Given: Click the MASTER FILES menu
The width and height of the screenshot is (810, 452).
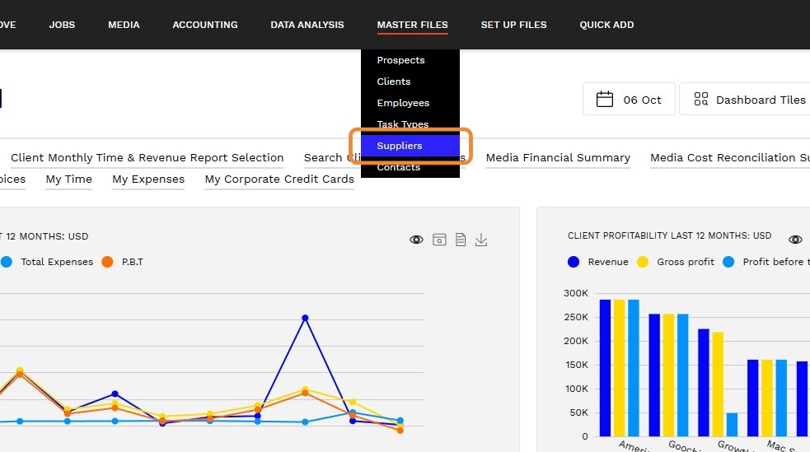Looking at the screenshot, I should coord(412,25).
